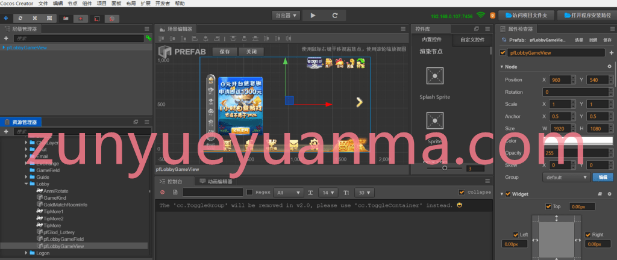Open the console log level All dropdown
This screenshot has width=617, height=260.
point(289,193)
